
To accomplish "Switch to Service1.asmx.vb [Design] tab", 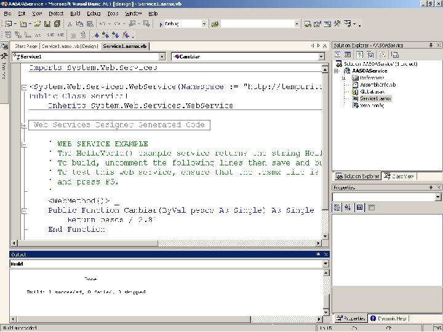I will click(x=70, y=46).
